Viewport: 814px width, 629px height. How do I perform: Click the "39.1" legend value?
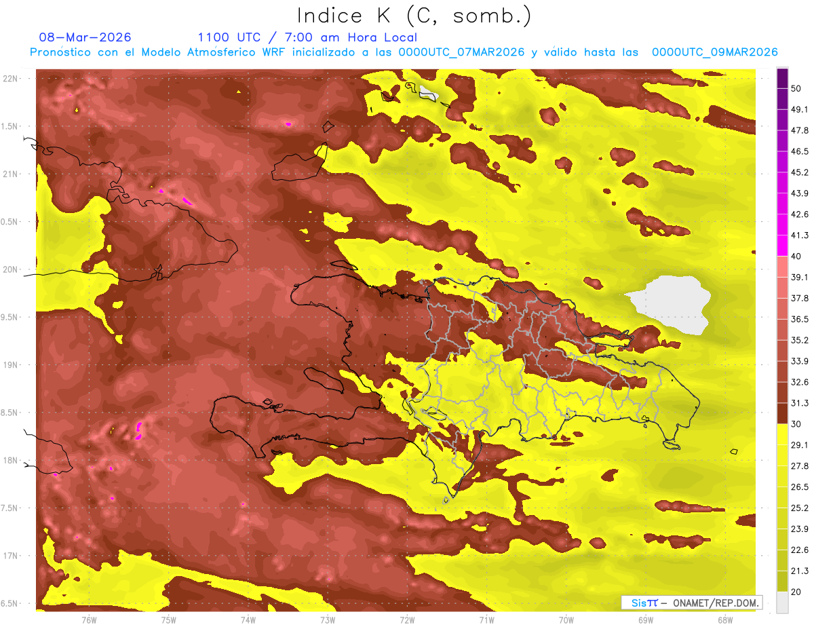[x=800, y=277]
